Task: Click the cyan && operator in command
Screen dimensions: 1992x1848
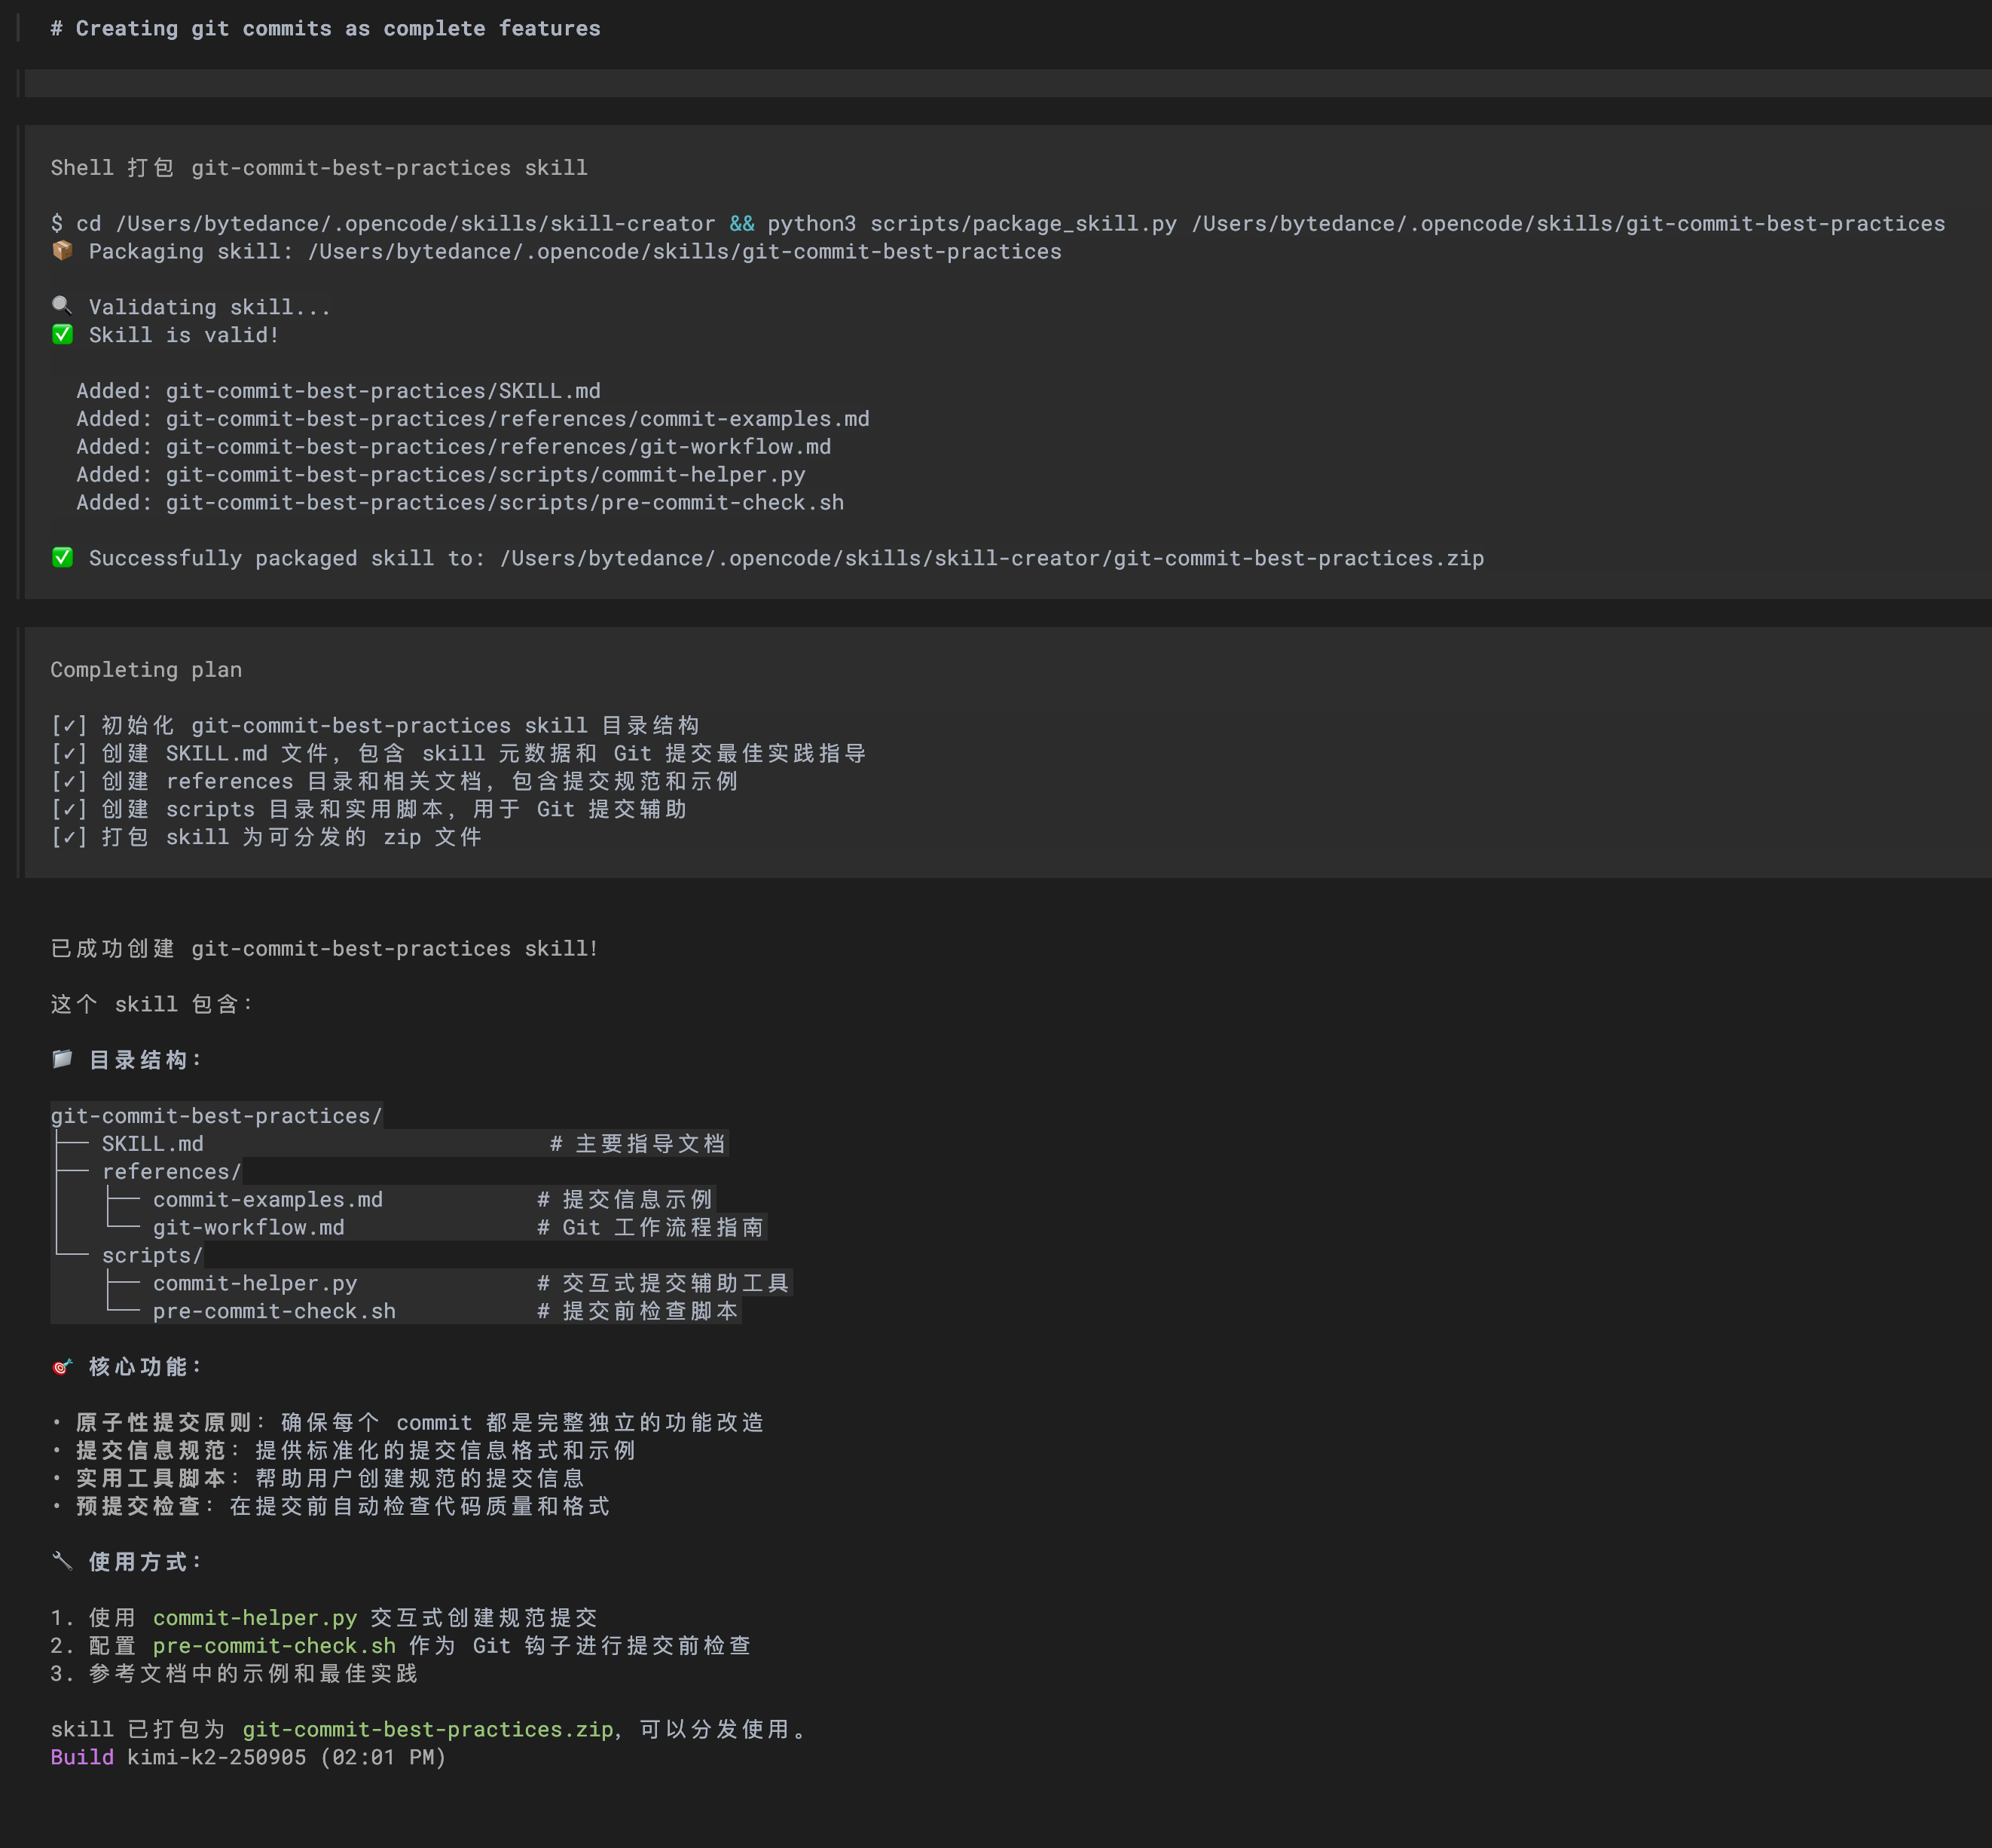Action: point(741,223)
